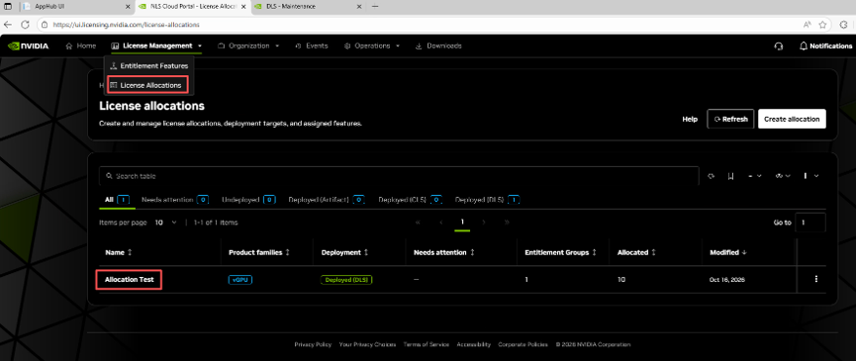Select the All filter tab

pos(117,200)
